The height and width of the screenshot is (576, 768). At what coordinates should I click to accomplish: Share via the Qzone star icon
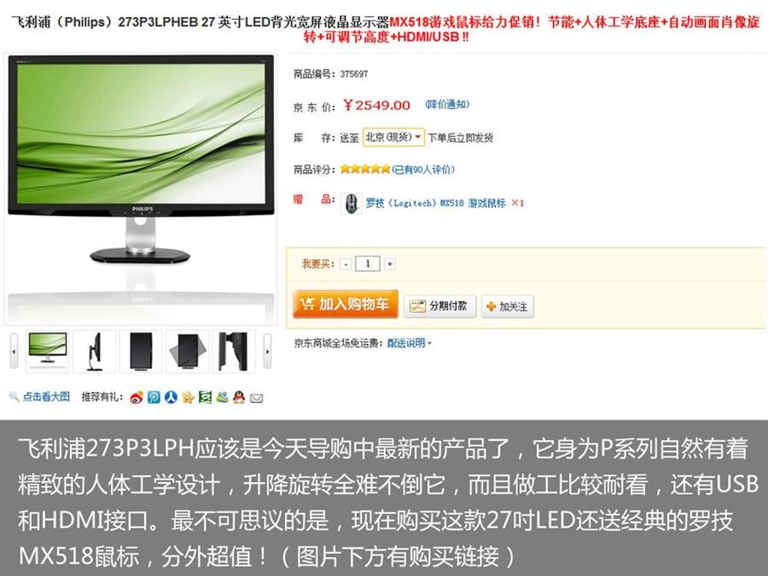click(187, 397)
